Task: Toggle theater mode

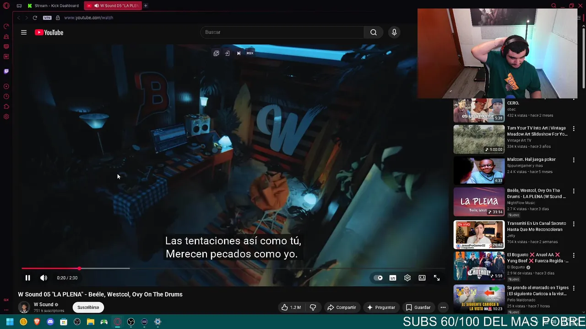Action: (422, 278)
